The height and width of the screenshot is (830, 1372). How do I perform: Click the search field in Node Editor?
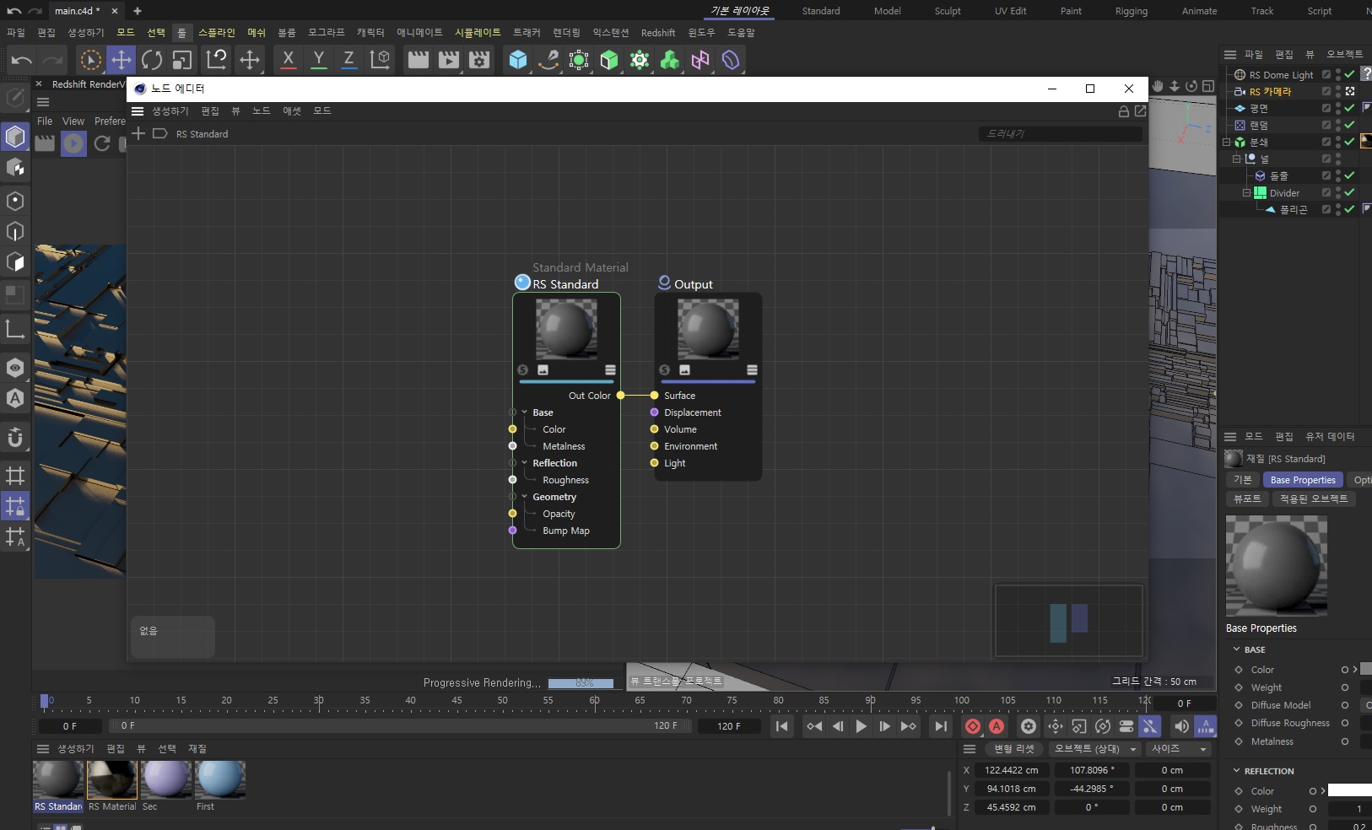click(1061, 134)
